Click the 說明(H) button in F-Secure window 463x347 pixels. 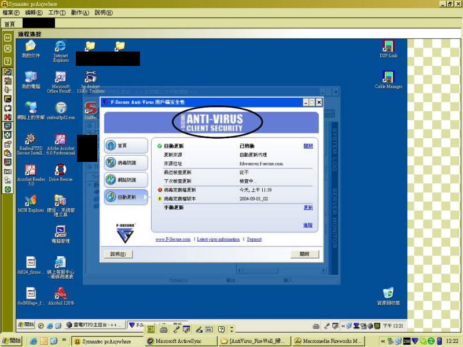coord(118,254)
